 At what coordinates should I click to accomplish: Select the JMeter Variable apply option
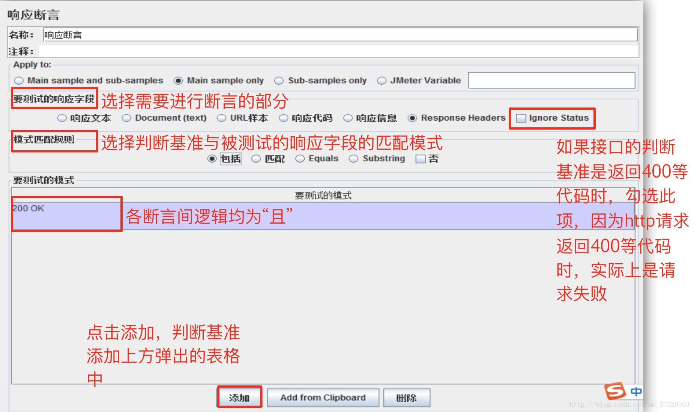coord(382,80)
